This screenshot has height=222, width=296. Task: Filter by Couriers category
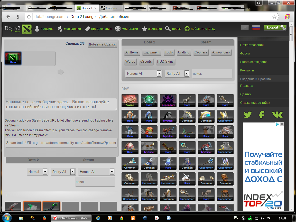click(x=201, y=52)
